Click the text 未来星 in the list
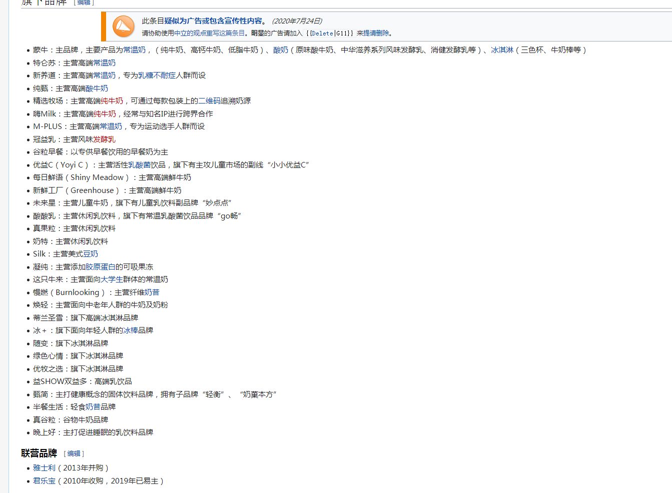Image resolution: width=672 pixels, height=493 pixels. click(x=44, y=203)
